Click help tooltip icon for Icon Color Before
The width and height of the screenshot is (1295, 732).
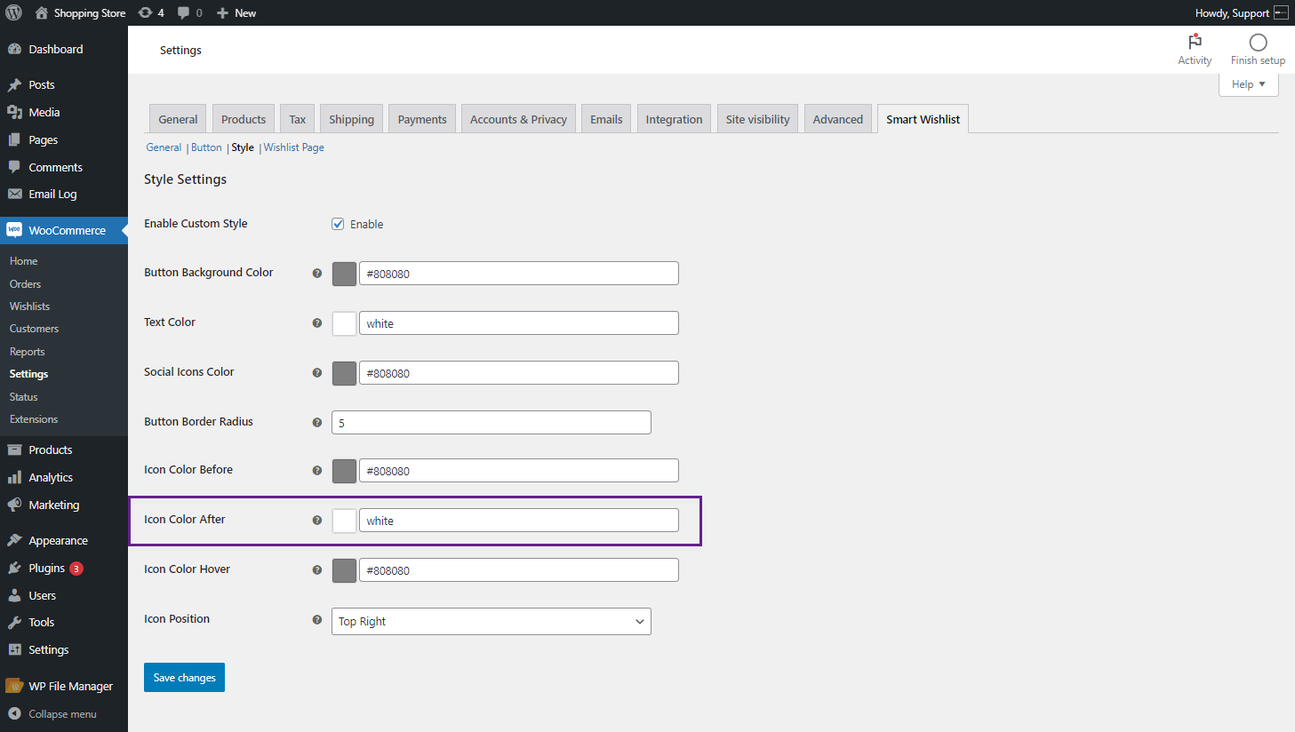pos(316,471)
